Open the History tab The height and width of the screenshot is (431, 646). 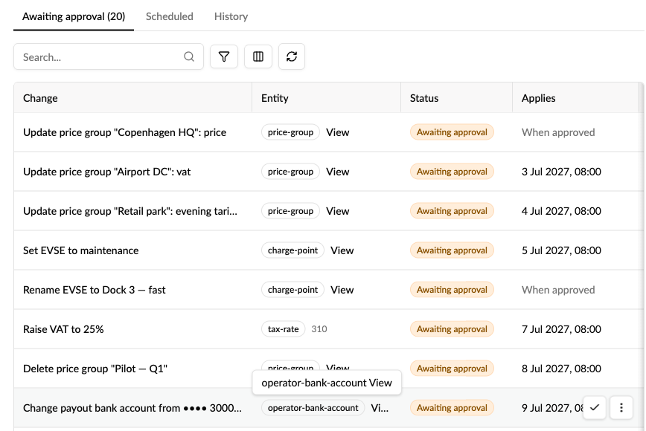point(231,16)
